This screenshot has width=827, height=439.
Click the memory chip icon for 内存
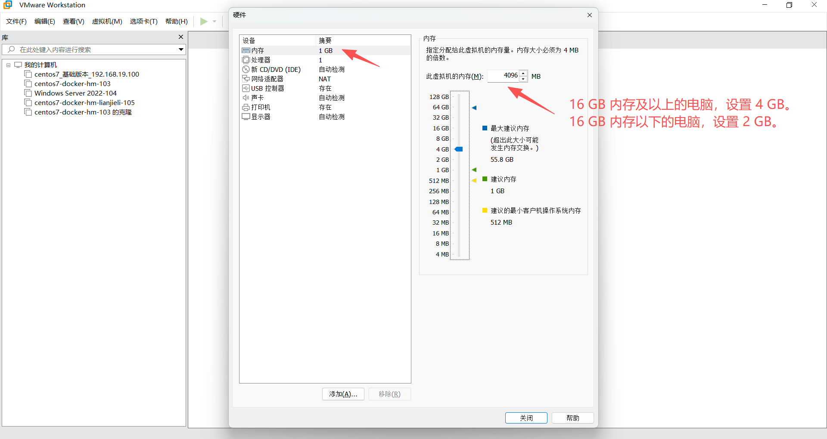pos(246,50)
